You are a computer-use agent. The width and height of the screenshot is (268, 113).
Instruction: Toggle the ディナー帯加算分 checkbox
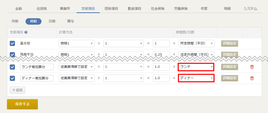(12, 78)
